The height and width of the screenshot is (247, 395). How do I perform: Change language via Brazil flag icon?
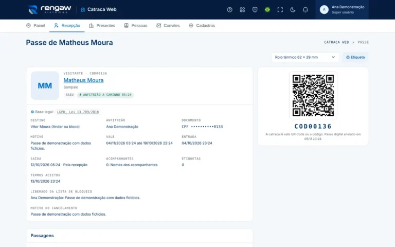click(x=267, y=10)
